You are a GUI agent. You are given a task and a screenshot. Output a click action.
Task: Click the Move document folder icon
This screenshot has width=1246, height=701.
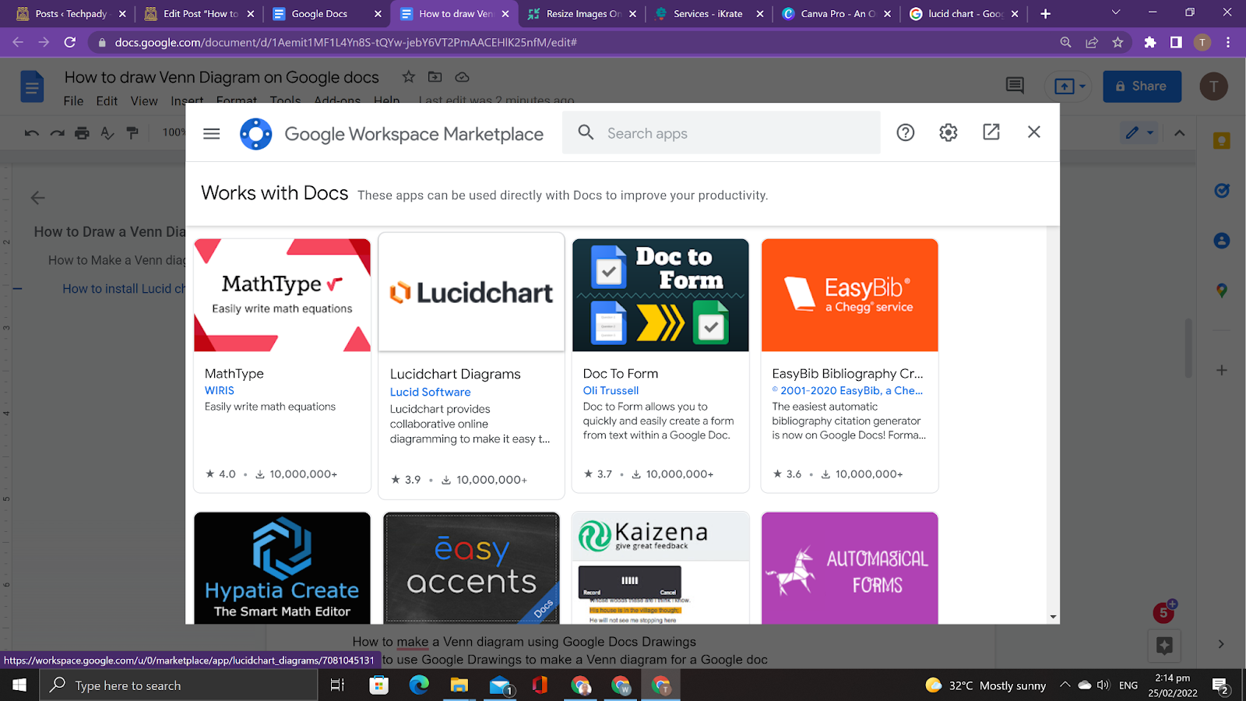[x=435, y=76]
